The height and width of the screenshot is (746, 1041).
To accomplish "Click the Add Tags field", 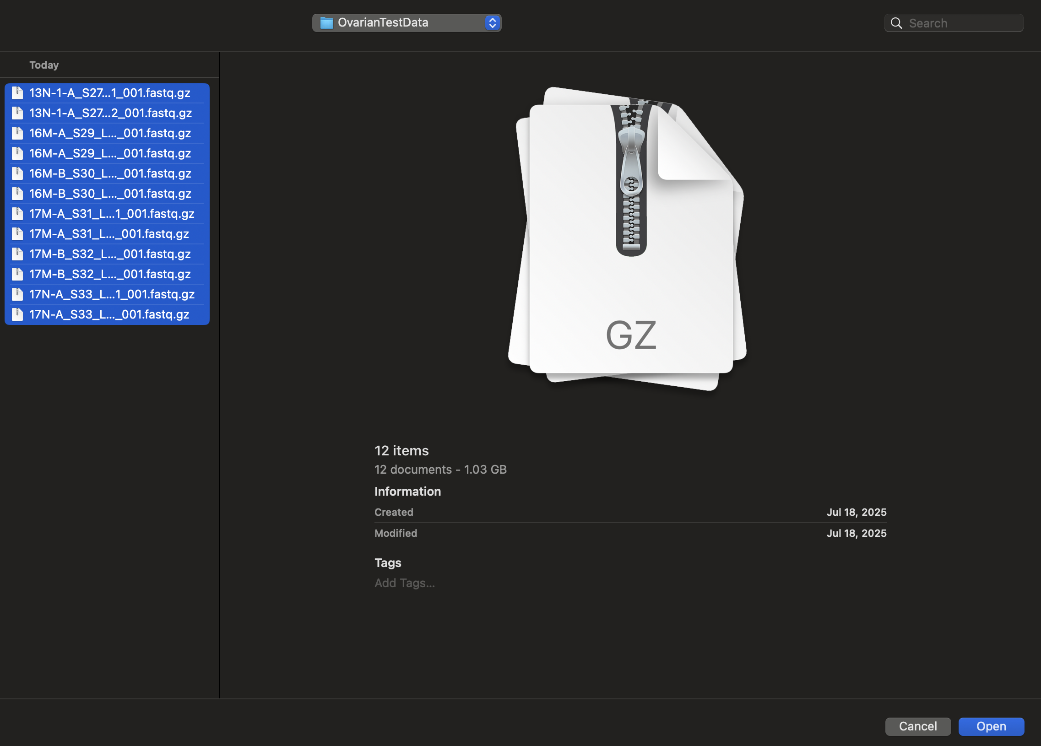I will pos(404,583).
